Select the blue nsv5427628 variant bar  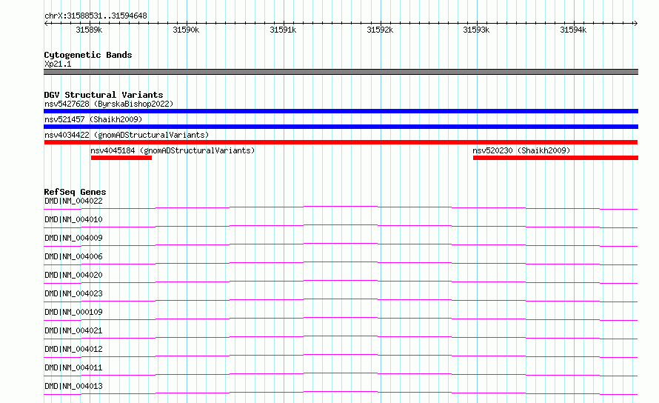(x=341, y=111)
